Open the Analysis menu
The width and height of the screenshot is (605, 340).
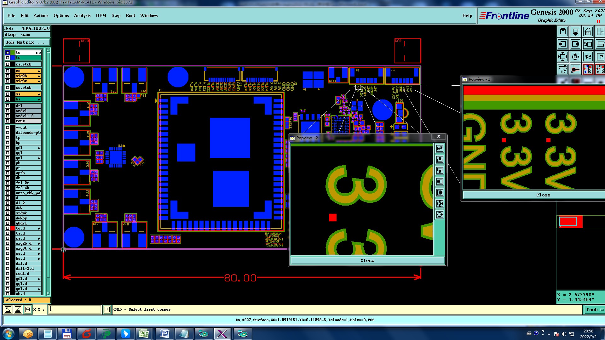82,15
